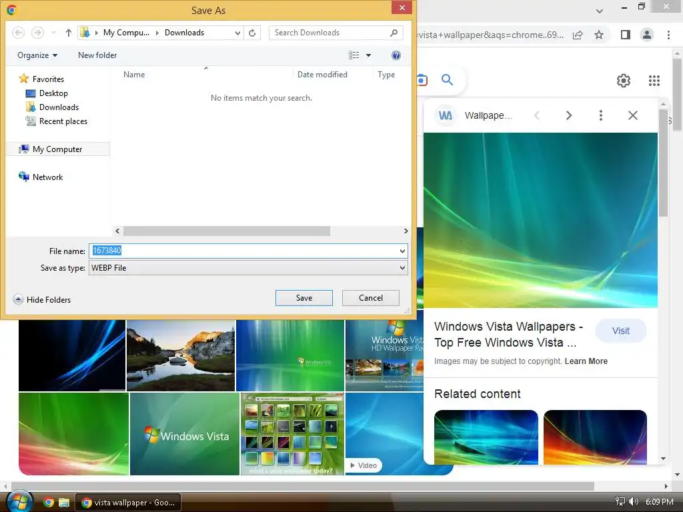Select Downloads in the navigation pane
This screenshot has width=683, height=512.
[52, 107]
